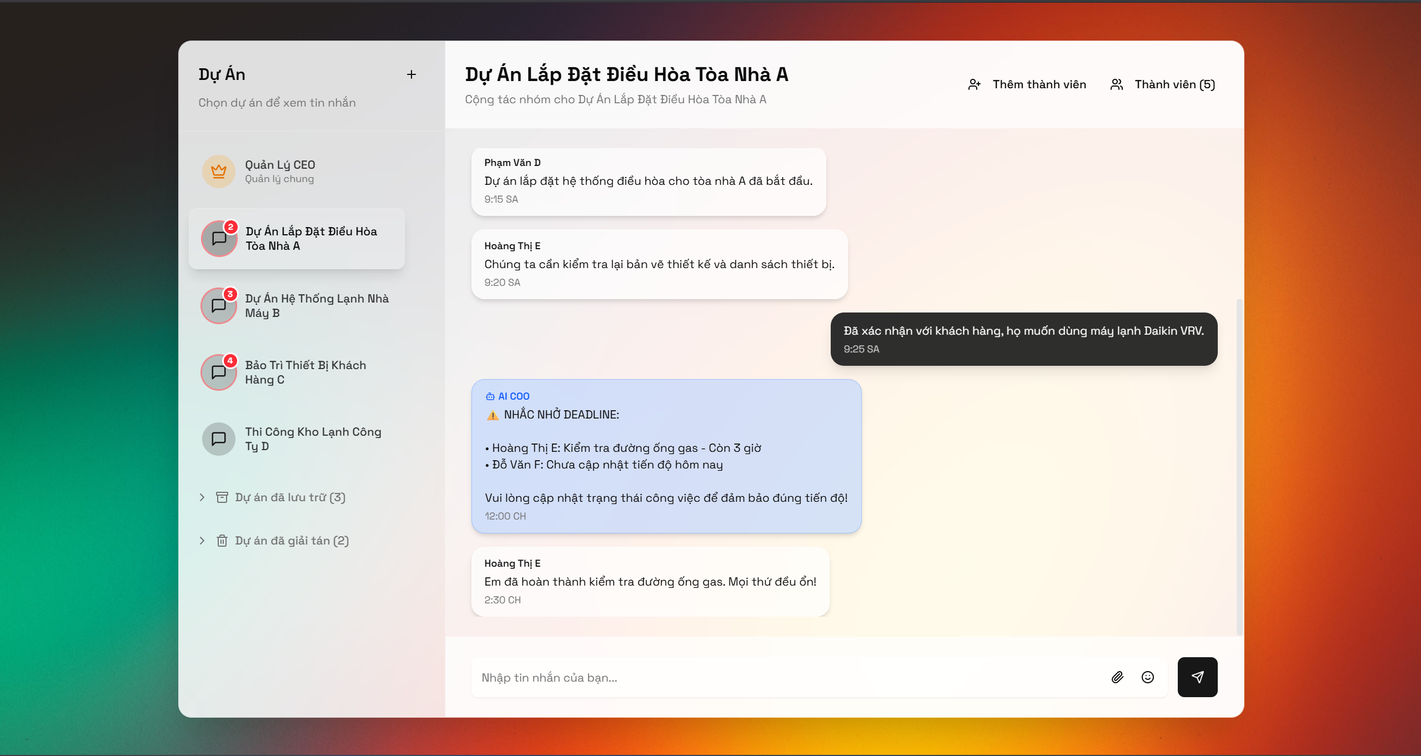Click the Nhập tin nhắn message input field
Screen dimensions: 1421x756
[777, 677]
